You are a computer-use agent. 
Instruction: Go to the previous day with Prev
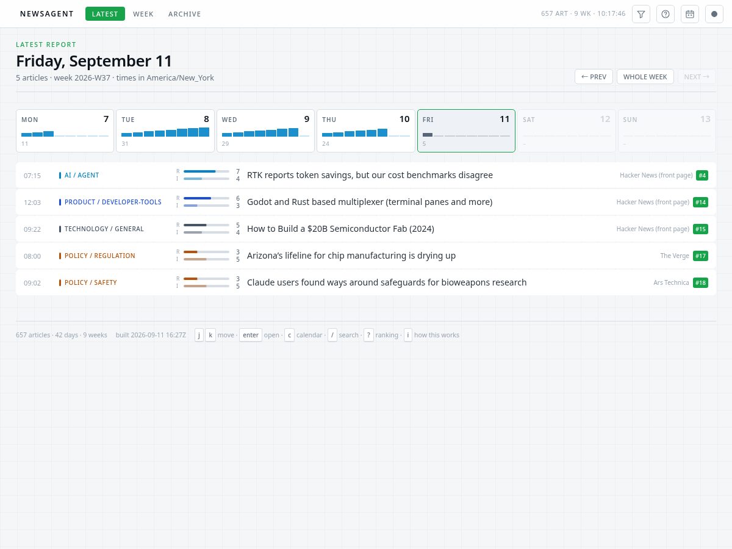click(594, 77)
